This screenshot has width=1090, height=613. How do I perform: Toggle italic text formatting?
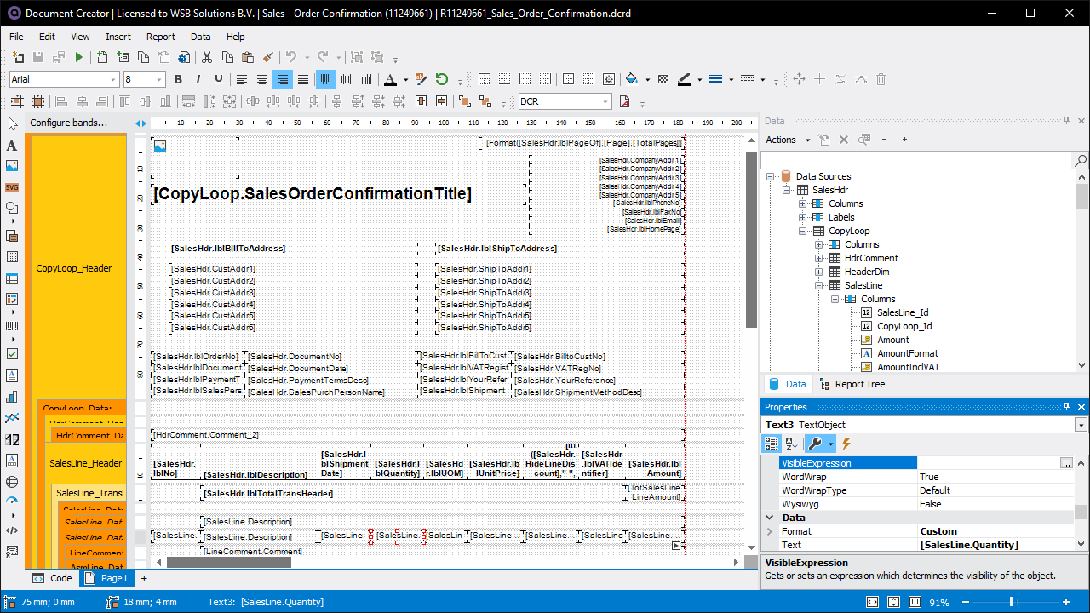click(198, 79)
